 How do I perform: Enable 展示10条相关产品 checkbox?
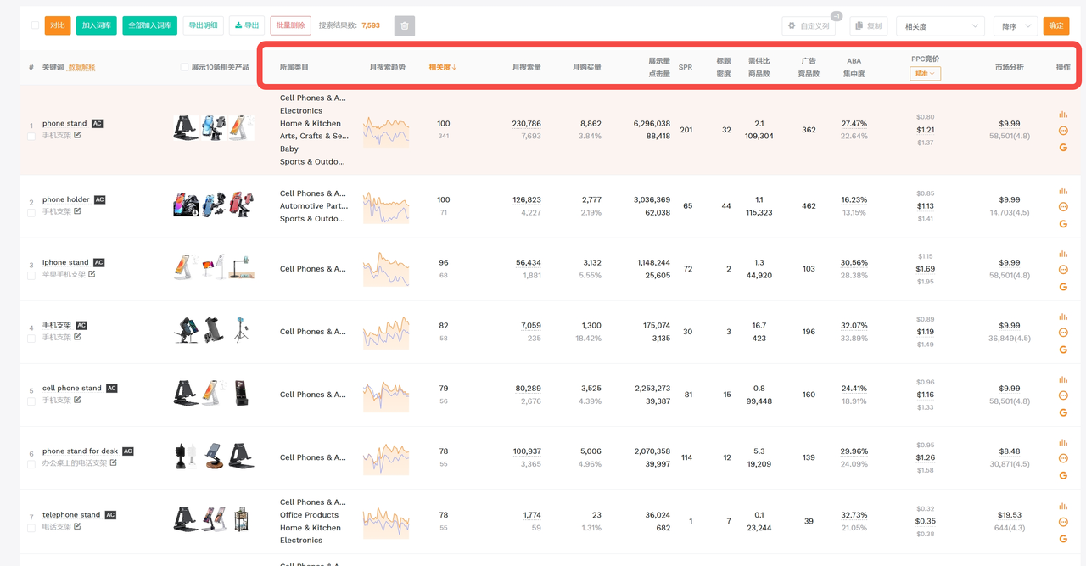[x=184, y=67]
